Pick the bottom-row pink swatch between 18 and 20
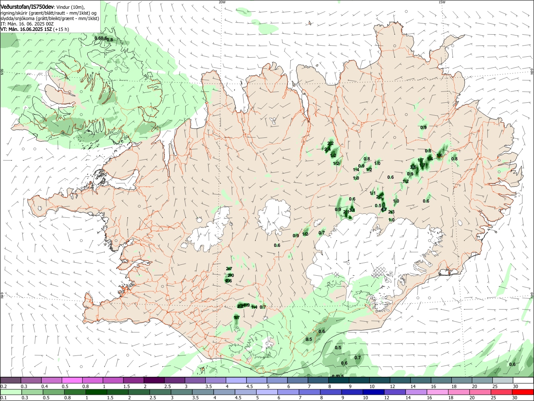This screenshot has width=534, height=401. (458, 392)
